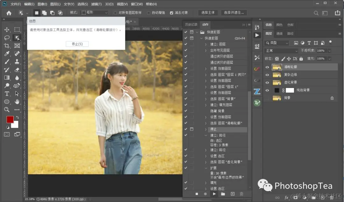Hide the 复杂边缘 layer

(267, 75)
